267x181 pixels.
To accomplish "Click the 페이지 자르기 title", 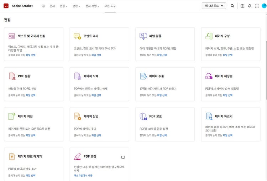I will (224, 116).
